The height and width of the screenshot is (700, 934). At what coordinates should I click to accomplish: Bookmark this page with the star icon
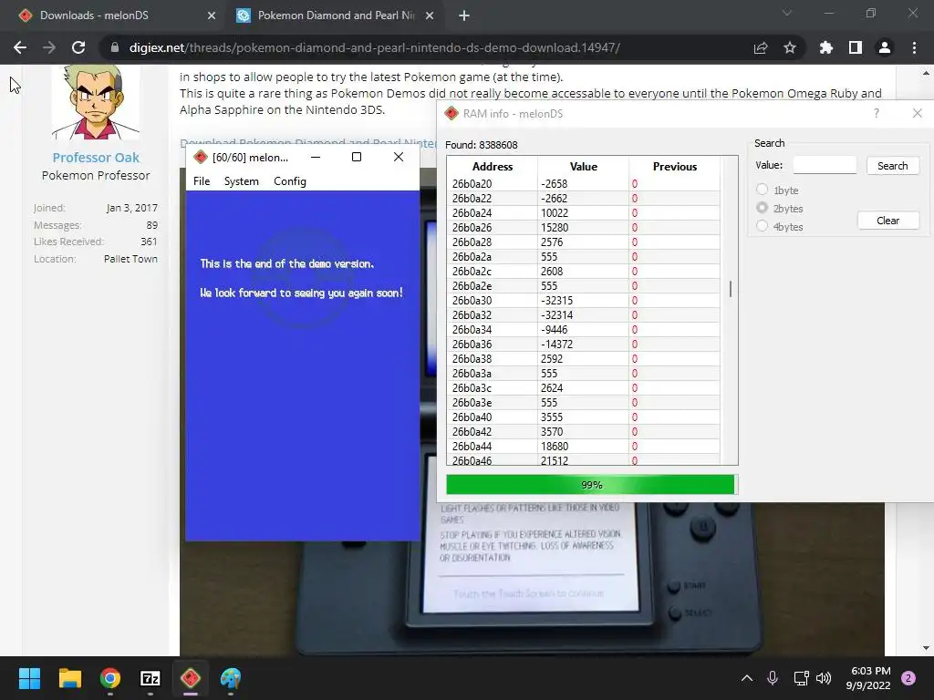(790, 47)
